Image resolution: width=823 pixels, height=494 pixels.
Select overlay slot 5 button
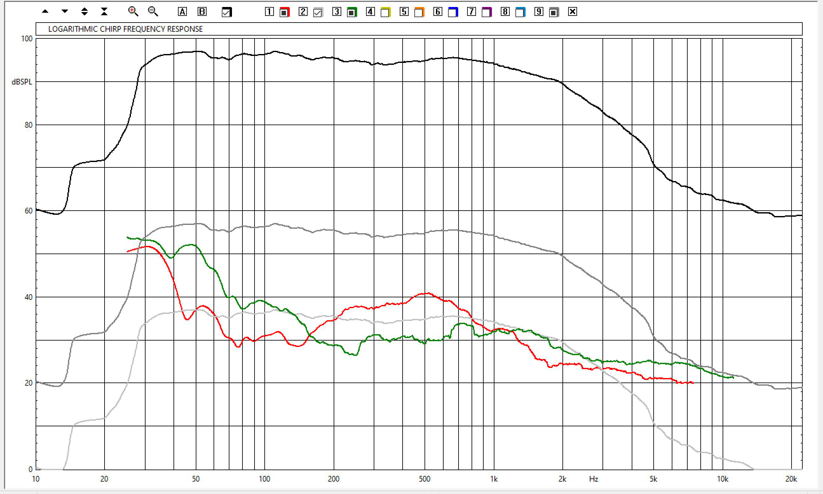click(x=404, y=12)
